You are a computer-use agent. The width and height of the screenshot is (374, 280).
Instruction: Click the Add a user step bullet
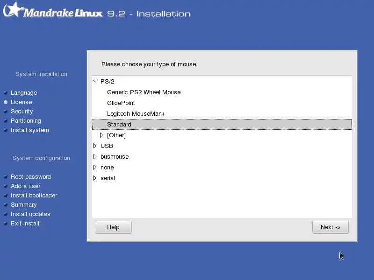pyautogui.click(x=6, y=186)
